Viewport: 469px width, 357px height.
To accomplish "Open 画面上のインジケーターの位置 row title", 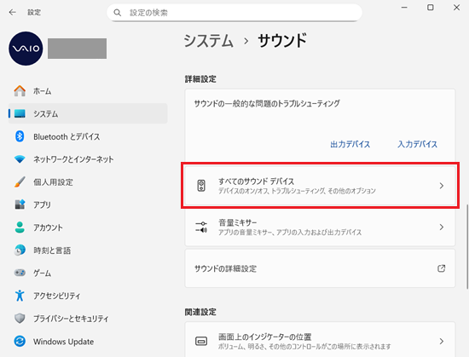I will pyautogui.click(x=264, y=337).
